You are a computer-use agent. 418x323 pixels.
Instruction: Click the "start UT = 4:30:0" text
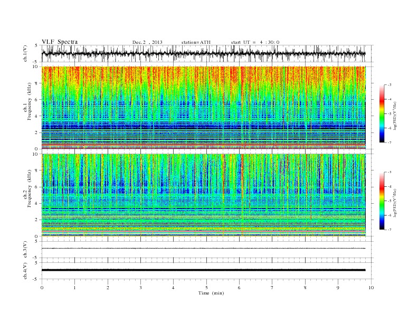coord(255,42)
